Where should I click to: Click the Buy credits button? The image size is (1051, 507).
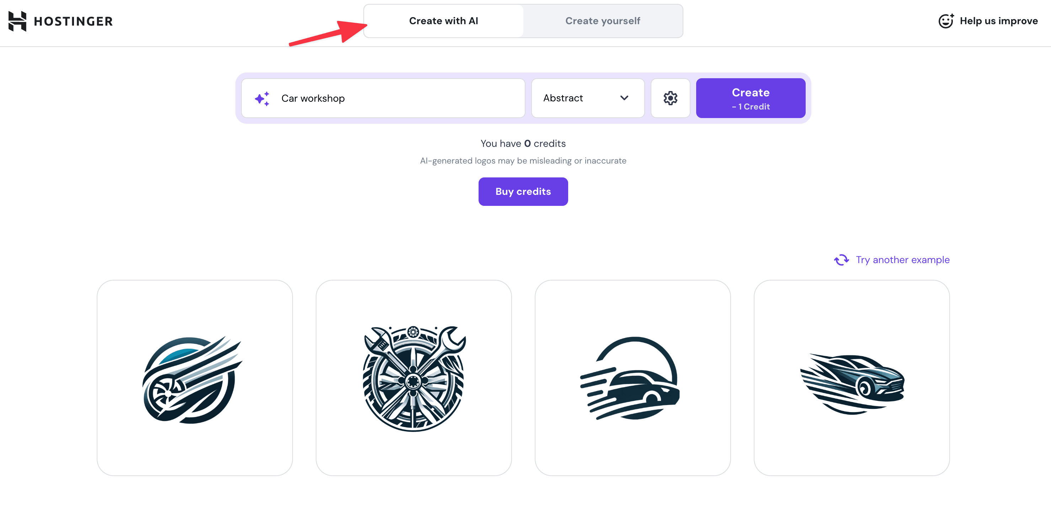(x=523, y=191)
